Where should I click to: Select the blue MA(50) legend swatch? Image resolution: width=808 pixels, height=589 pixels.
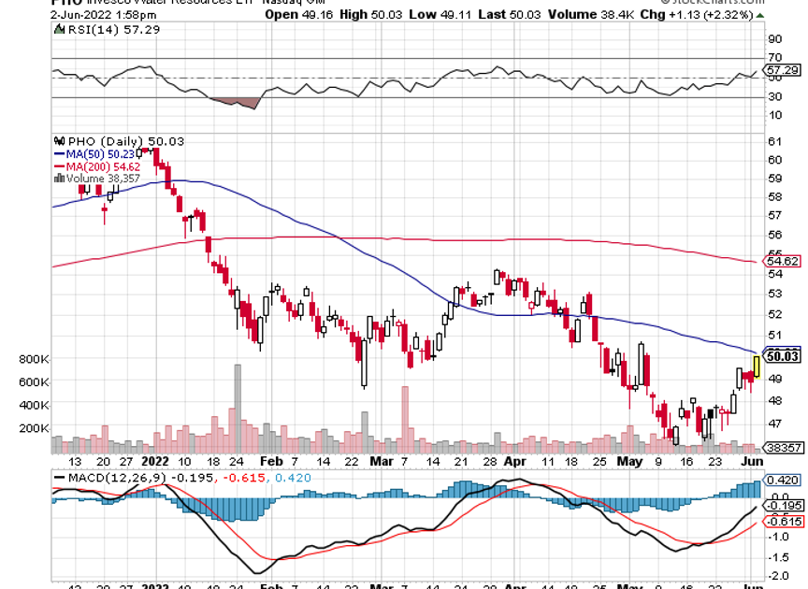pyautogui.click(x=60, y=153)
